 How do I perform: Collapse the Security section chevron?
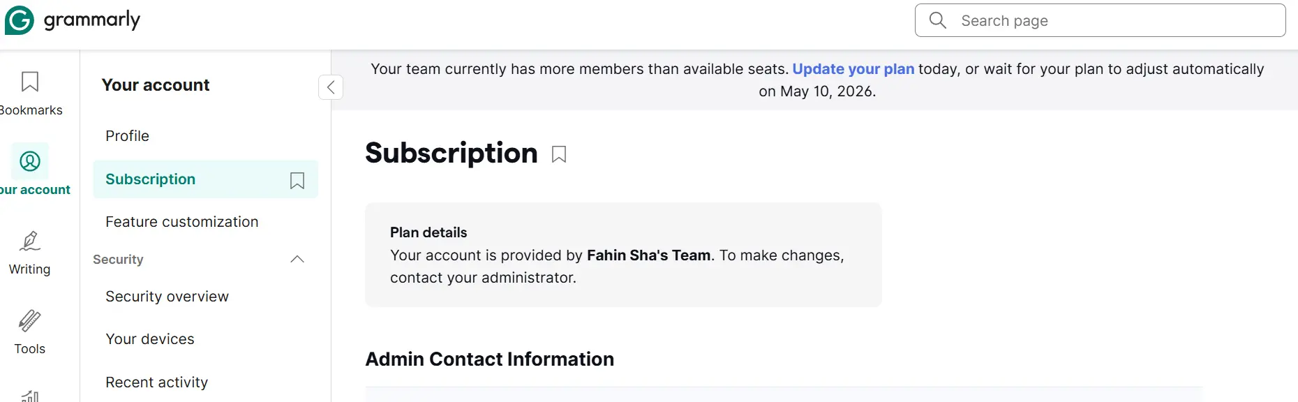point(297,259)
